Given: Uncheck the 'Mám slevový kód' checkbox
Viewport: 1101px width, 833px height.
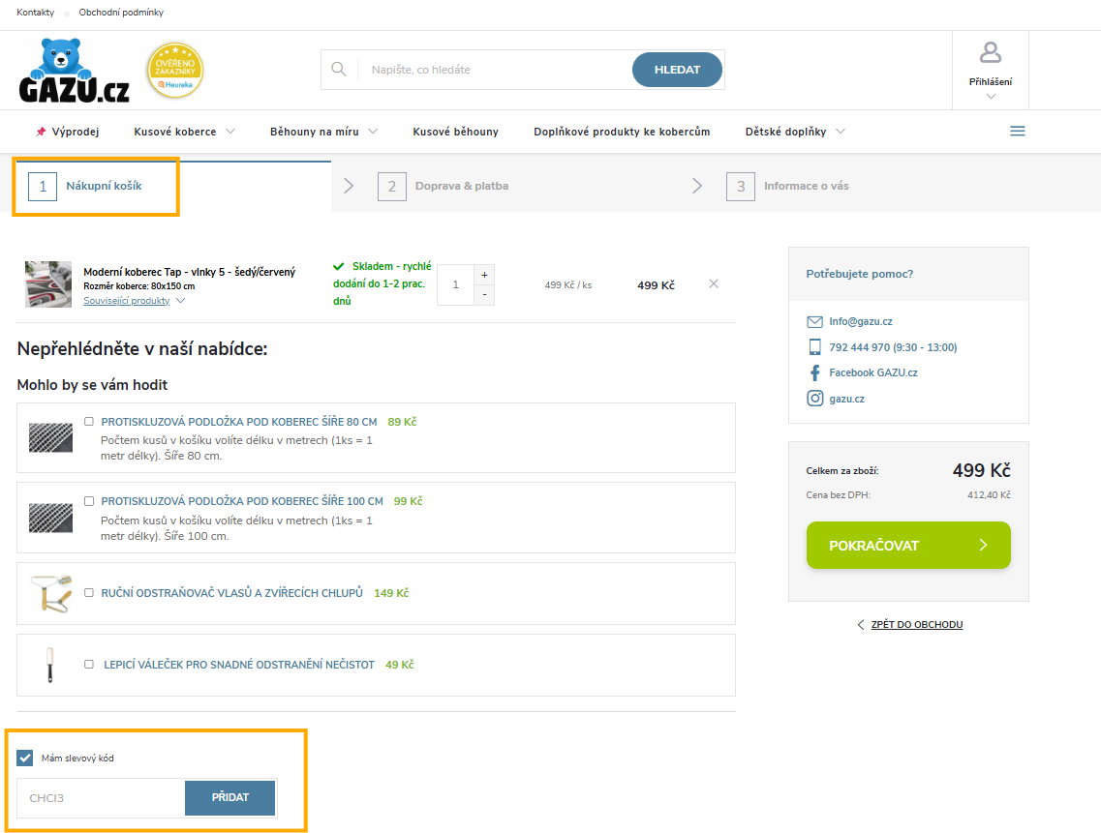Looking at the screenshot, I should pyautogui.click(x=25, y=758).
